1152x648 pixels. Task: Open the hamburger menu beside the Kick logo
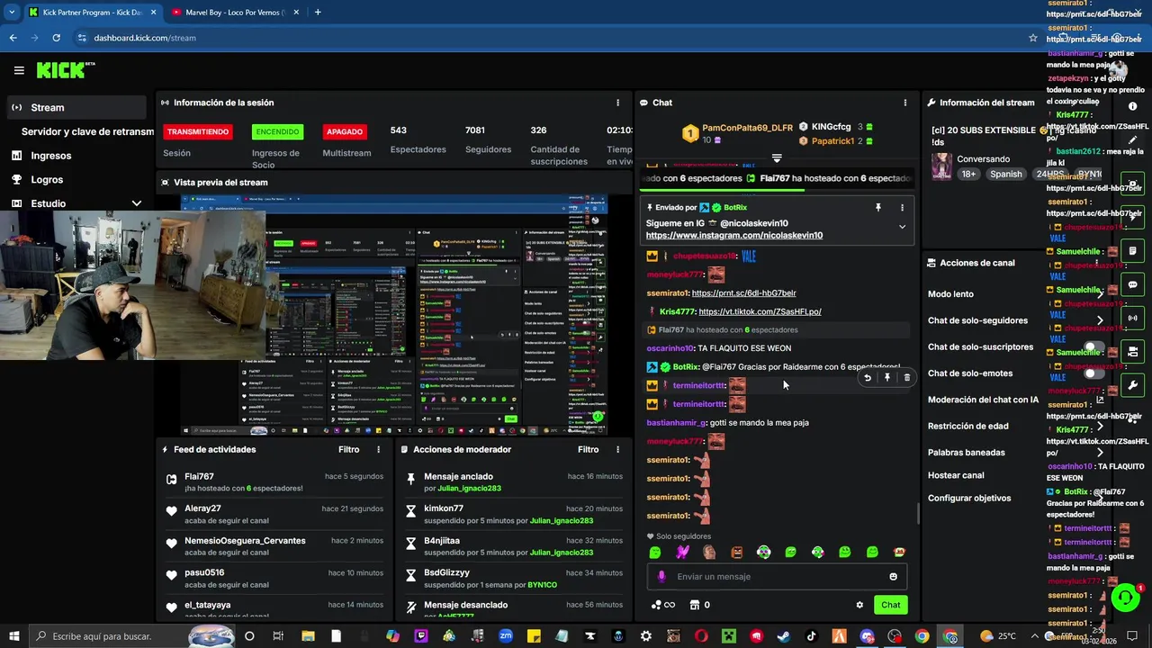point(19,70)
